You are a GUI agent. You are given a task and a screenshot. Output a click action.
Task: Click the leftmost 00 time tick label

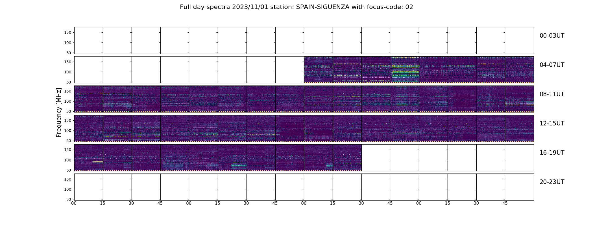[74, 203]
